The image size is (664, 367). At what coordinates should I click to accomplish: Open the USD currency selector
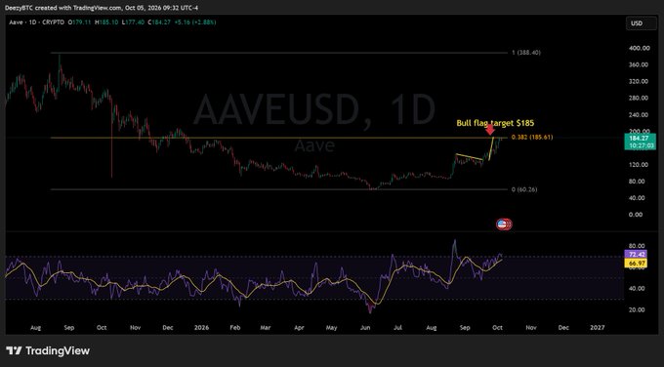(x=642, y=23)
